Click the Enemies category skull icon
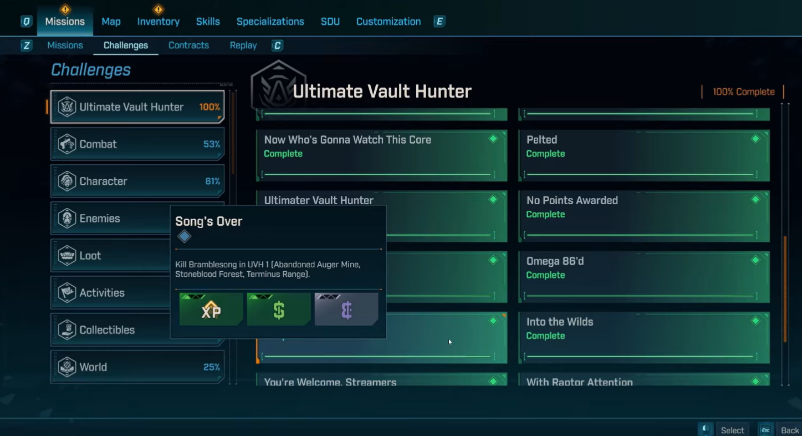The height and width of the screenshot is (436, 802). (x=67, y=219)
